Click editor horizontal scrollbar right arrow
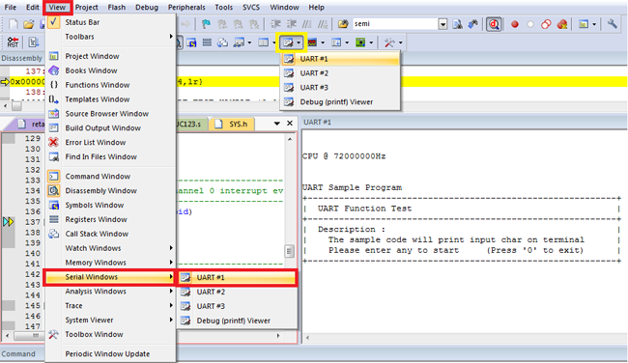 coord(278,336)
